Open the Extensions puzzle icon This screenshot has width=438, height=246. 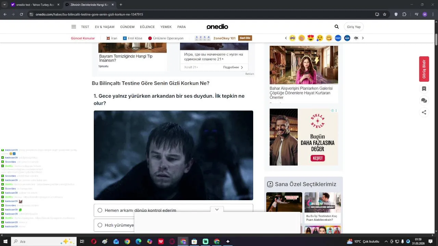tap(404, 14)
